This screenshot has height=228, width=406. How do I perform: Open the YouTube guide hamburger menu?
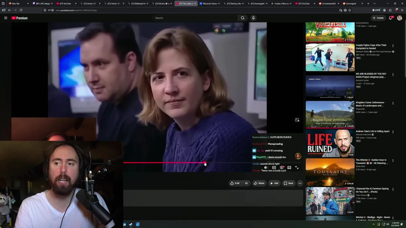coord(5,18)
